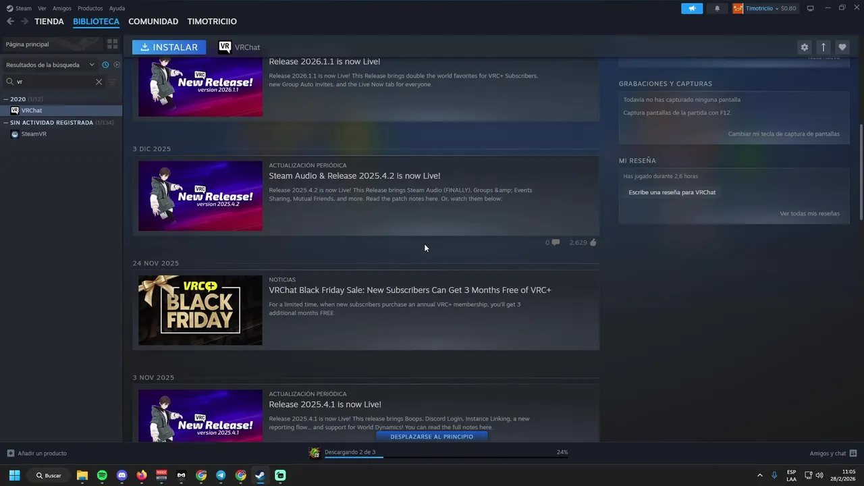Show ready-to-play games filter icon
Viewport: 864px width, 486px height.
(117, 65)
